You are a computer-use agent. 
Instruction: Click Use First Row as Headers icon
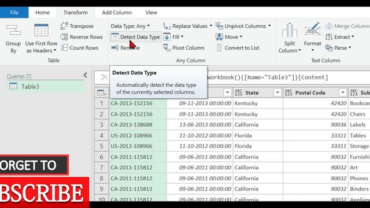tap(41, 30)
